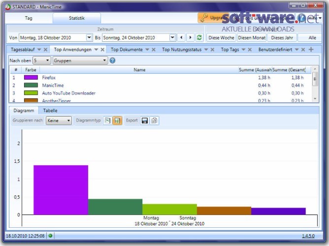The width and height of the screenshot is (329, 246).
Task: Switch to the Tabelle view tab
Action: 50,110
